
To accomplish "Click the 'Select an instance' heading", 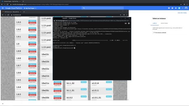I will click(x=159, y=19).
